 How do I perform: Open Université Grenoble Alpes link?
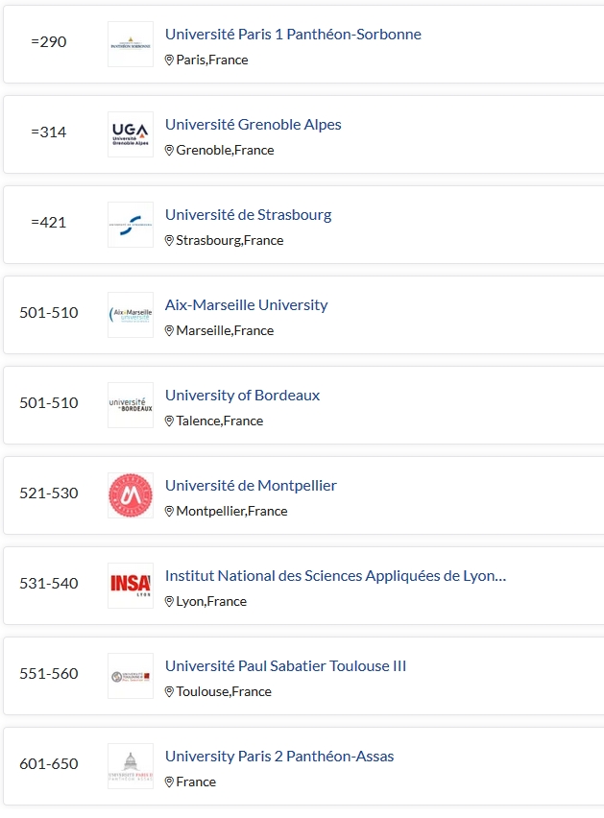click(253, 125)
